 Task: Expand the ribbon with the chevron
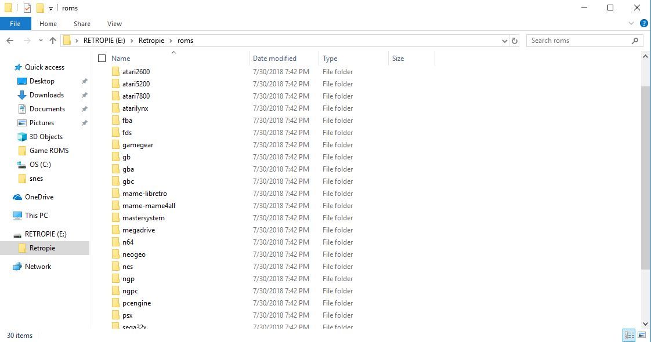pyautogui.click(x=631, y=24)
